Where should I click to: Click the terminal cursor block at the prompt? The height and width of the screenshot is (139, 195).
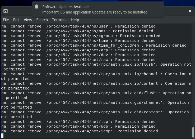pyautogui.click(x=2, y=136)
